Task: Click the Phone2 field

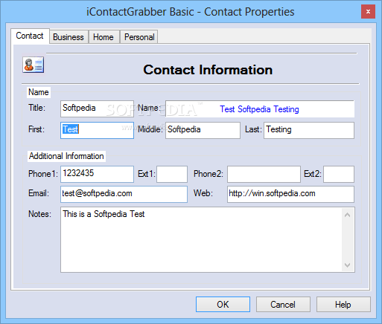Action: pyautogui.click(x=264, y=174)
